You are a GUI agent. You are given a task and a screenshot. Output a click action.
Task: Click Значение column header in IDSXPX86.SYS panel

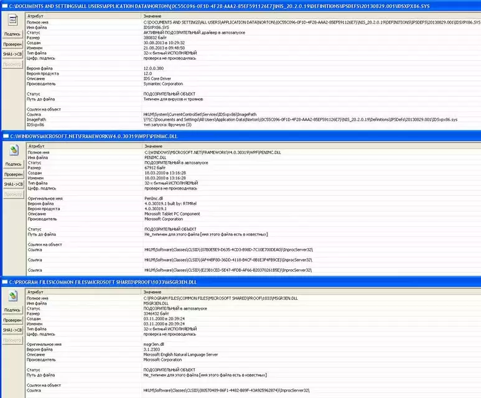pyautogui.click(x=311, y=16)
